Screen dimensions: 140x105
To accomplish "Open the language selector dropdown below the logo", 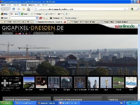I will [x=7, y=33].
